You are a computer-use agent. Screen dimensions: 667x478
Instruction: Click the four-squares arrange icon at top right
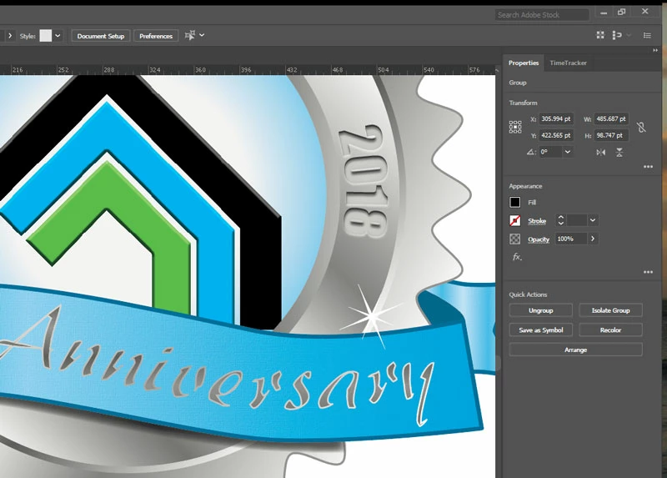[600, 35]
